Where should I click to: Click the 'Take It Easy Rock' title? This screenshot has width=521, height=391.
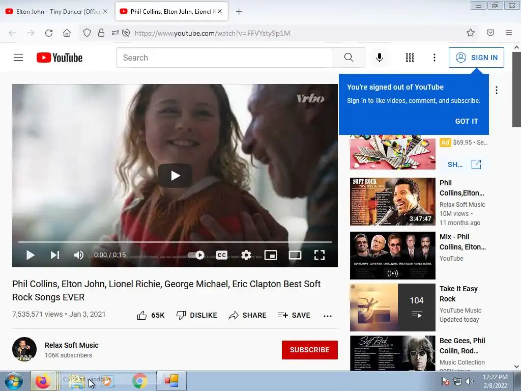click(x=458, y=294)
